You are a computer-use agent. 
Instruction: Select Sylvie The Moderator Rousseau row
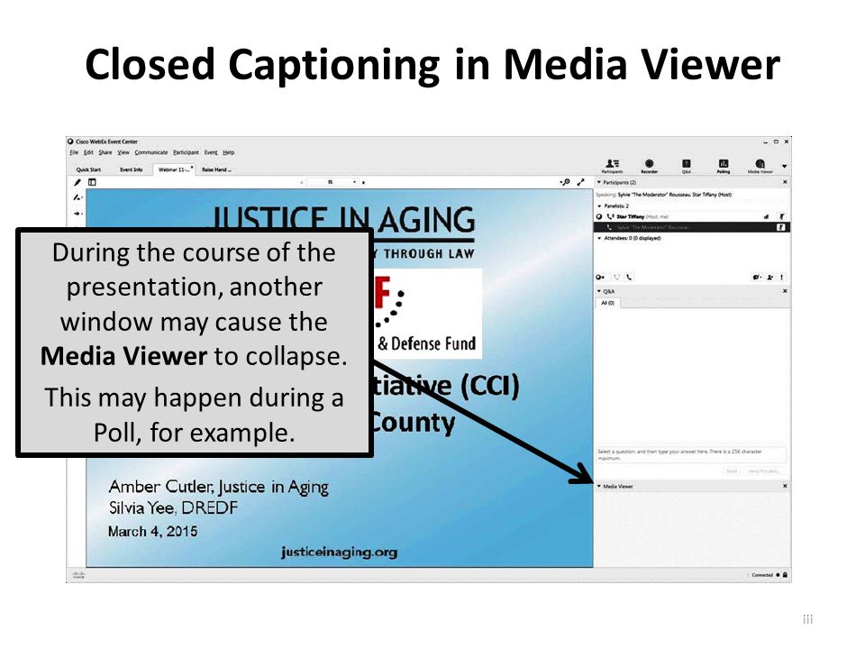click(x=692, y=227)
